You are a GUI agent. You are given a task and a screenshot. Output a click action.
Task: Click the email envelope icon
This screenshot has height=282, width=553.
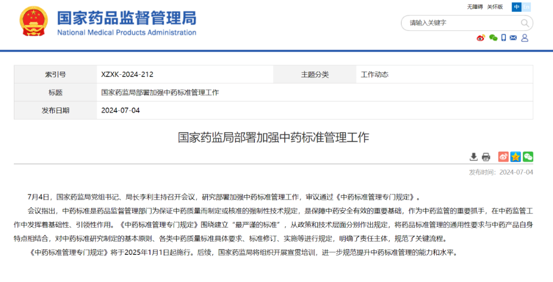513,38
